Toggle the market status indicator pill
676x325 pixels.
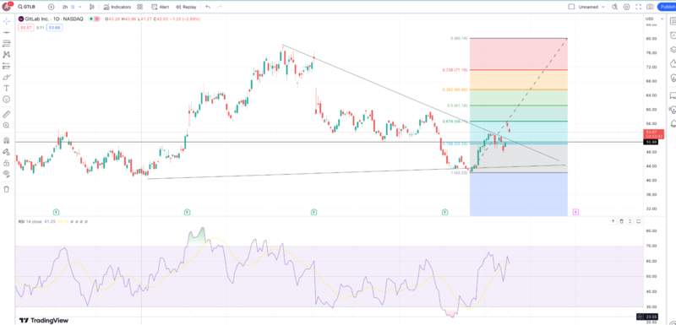pos(94,19)
